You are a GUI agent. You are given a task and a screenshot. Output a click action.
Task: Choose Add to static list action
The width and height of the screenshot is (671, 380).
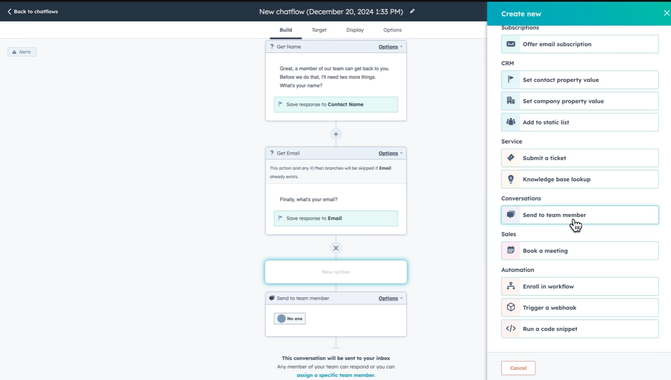pos(580,122)
